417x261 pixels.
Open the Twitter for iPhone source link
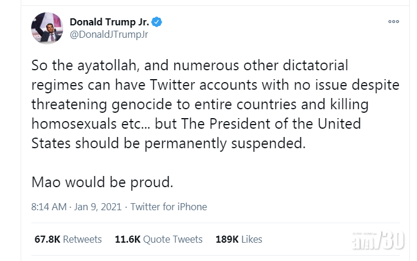[x=169, y=207]
